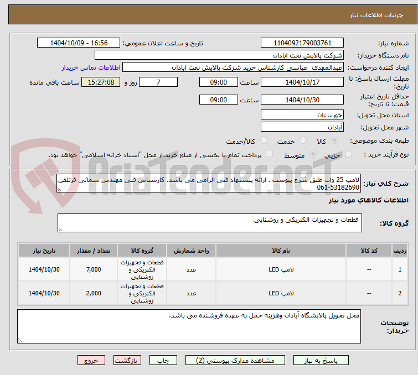
Task: Click the چاپ print button
Action: pos(163,361)
